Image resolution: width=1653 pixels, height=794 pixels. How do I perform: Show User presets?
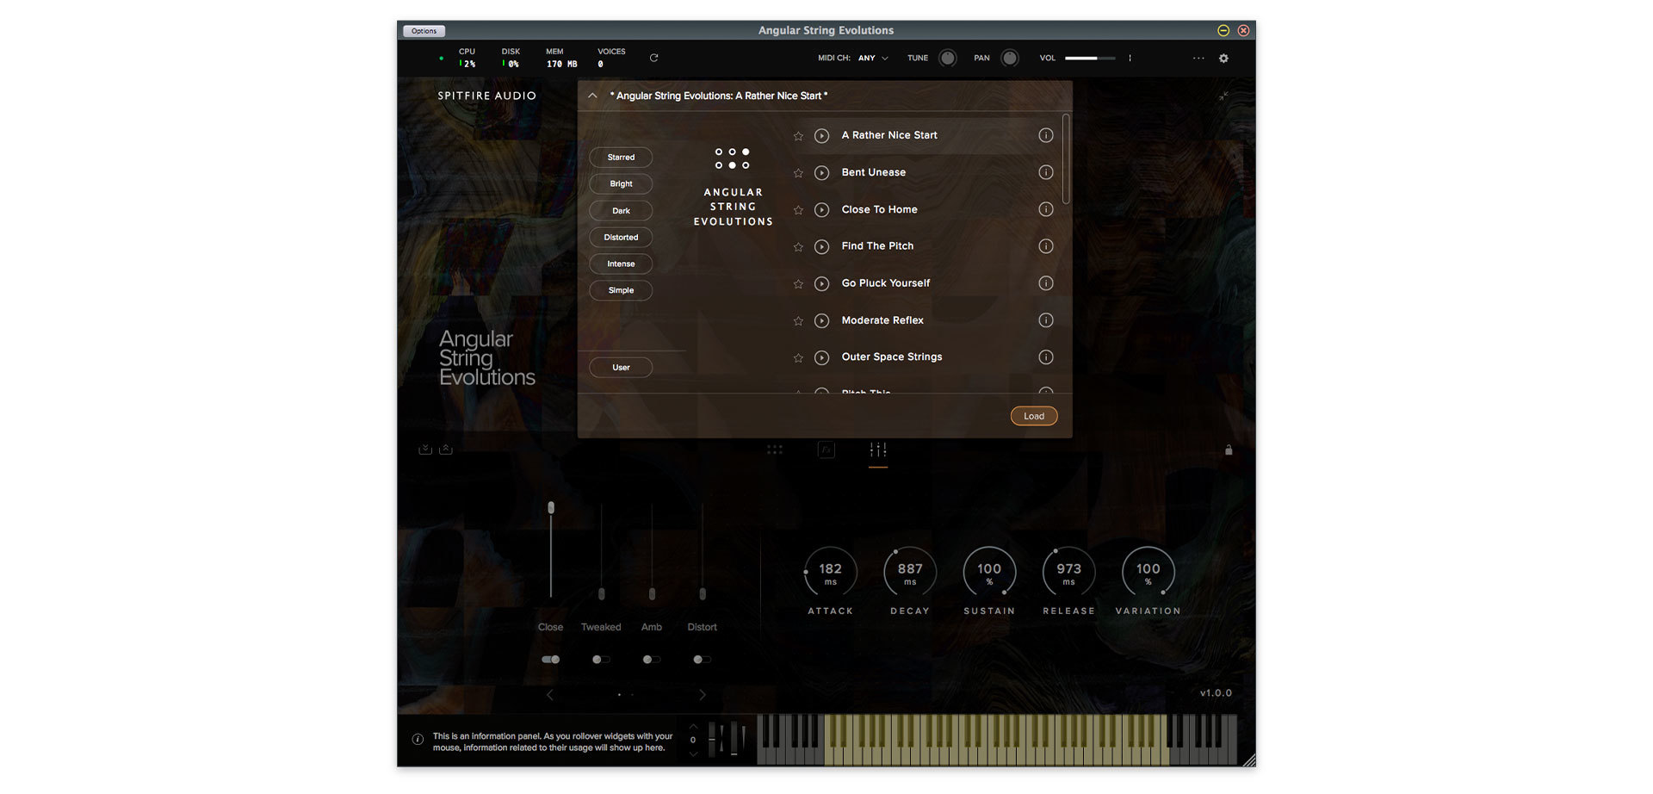pos(621,368)
